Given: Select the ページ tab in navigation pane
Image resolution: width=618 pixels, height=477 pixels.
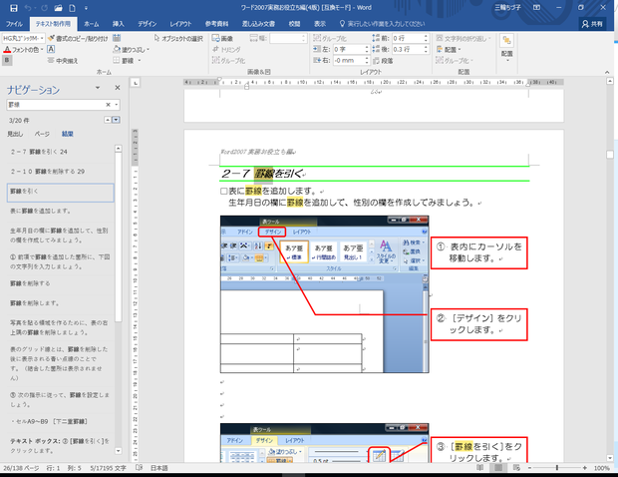Looking at the screenshot, I should click(x=42, y=134).
